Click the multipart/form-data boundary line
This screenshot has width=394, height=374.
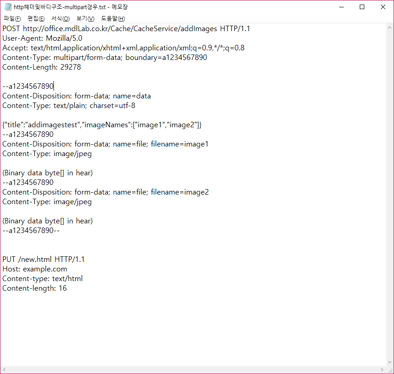point(105,57)
